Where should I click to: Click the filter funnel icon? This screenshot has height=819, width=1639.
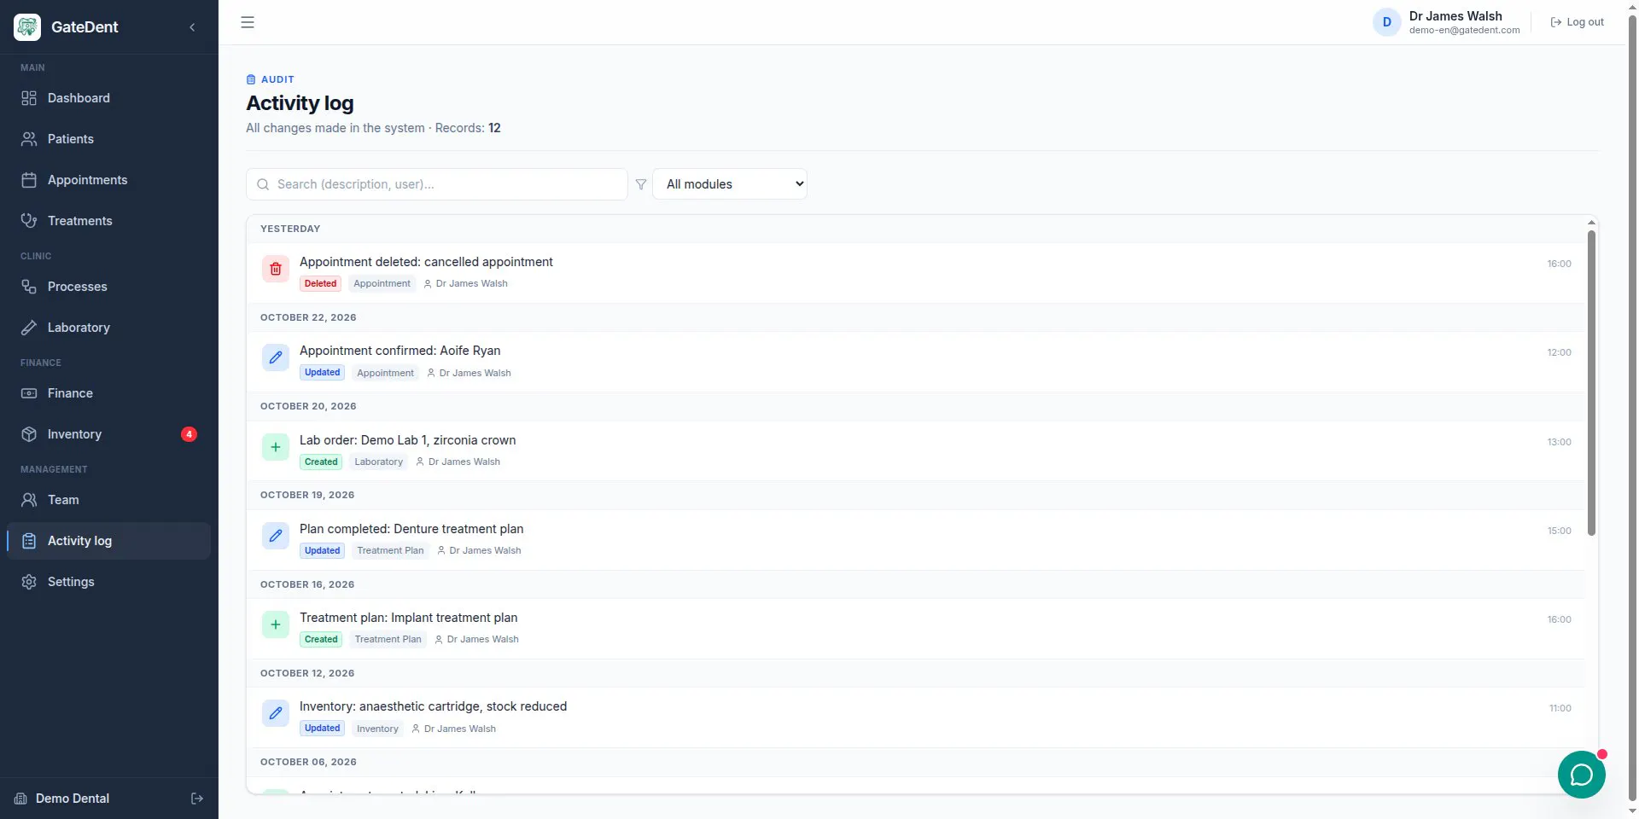641,184
